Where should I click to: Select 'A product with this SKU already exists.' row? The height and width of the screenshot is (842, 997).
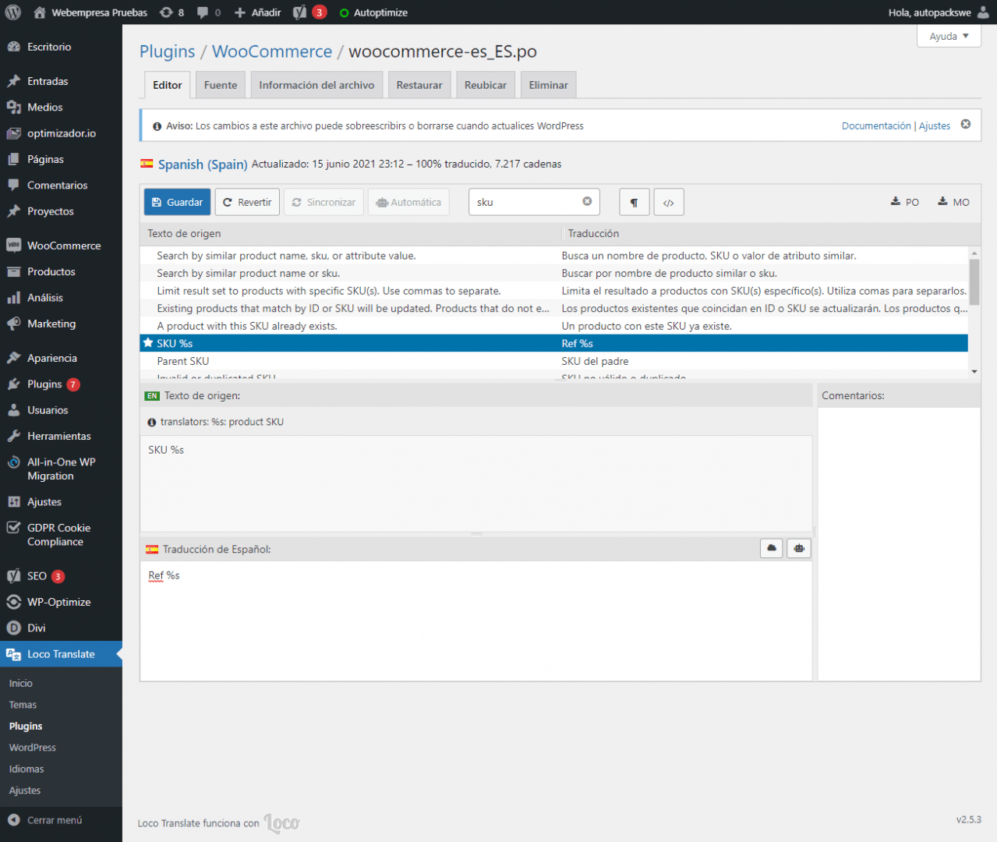coord(553,326)
